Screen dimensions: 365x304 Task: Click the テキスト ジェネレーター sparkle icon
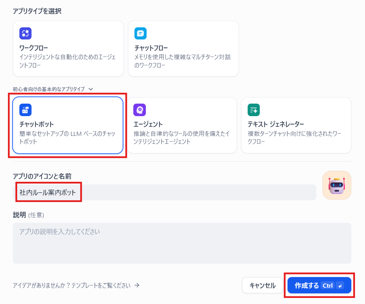point(253,110)
